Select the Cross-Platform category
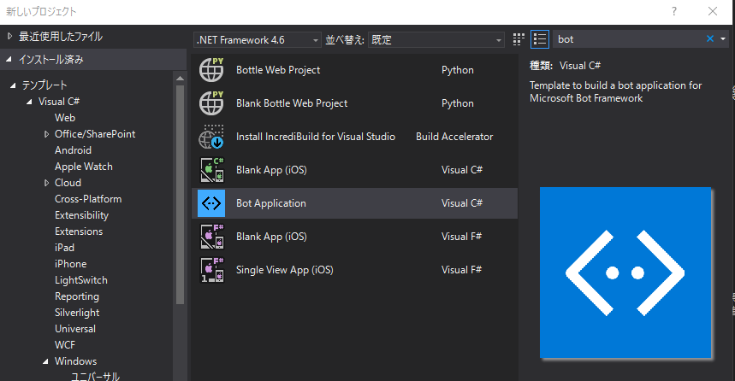The height and width of the screenshot is (381, 735). point(88,199)
